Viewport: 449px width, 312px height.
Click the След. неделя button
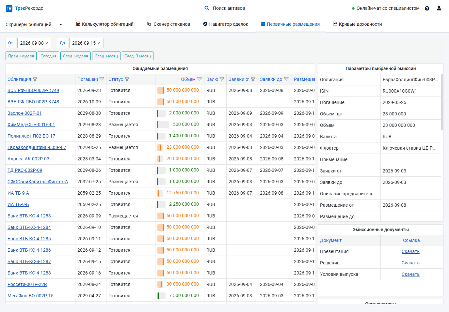click(75, 56)
